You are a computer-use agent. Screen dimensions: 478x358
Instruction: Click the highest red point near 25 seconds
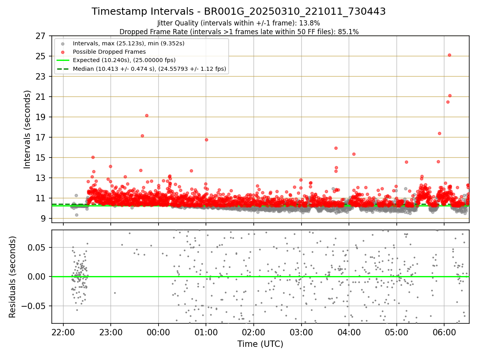(449, 55)
